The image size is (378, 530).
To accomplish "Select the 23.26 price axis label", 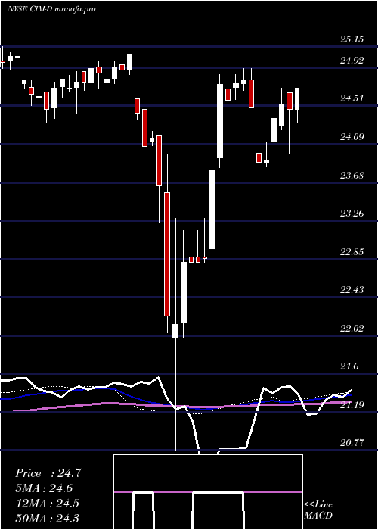I will [352, 214].
